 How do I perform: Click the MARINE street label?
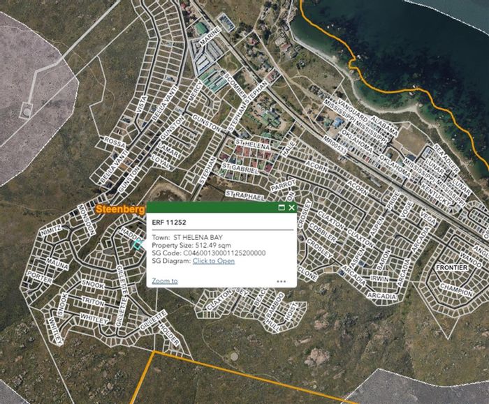[x=210, y=36]
